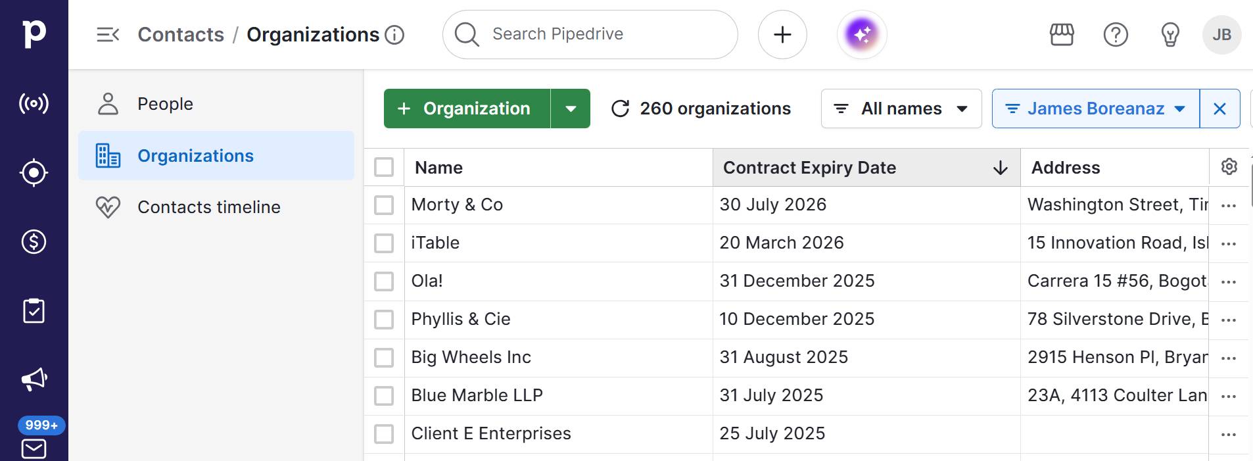Expand the Organization button dropdown arrow
Image resolution: width=1253 pixels, height=461 pixels.
pos(571,109)
